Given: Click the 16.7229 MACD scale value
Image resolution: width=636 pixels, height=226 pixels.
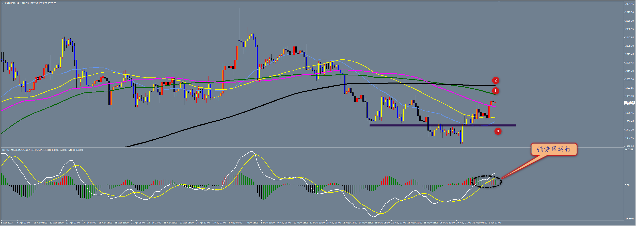Looking at the screenshot, I should pyautogui.click(x=629, y=149).
